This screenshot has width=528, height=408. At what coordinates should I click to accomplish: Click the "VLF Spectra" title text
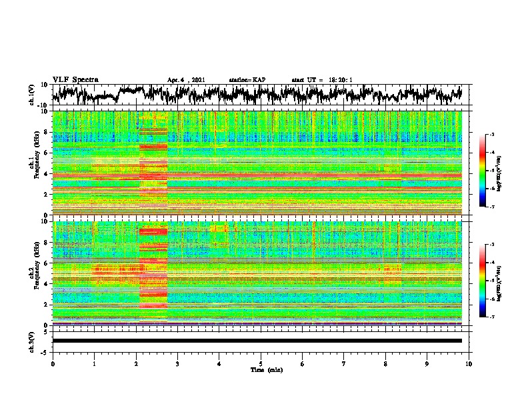75,80
